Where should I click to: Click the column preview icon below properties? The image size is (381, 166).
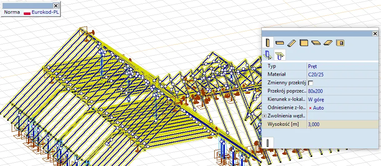point(268,143)
